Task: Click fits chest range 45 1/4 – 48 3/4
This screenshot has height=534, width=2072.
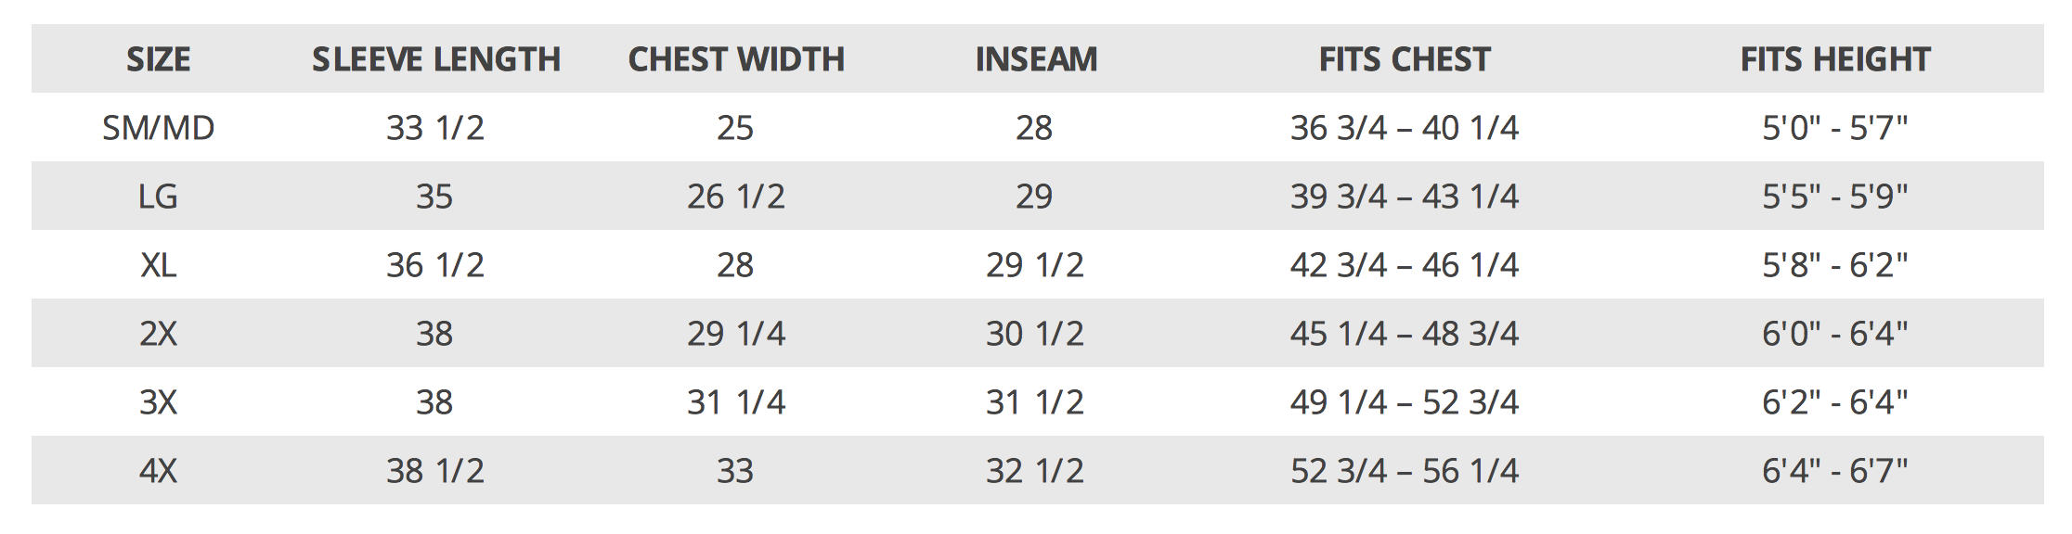Action: click(1405, 334)
